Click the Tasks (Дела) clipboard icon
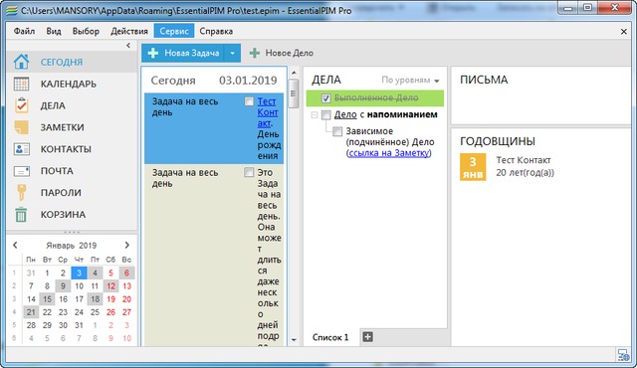 [21, 105]
